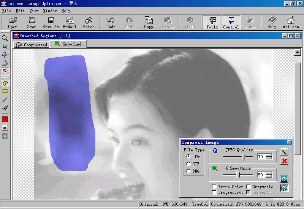
Task: Pick the large red square brush size
Action: point(5,119)
